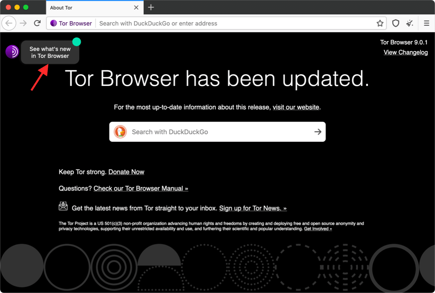
Task: Click the New Identity broom icon
Action: (410, 23)
